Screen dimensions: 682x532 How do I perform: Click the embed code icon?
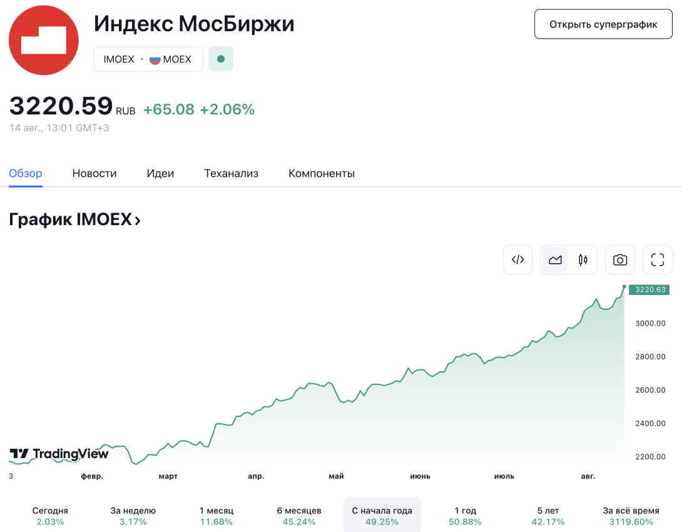[517, 260]
